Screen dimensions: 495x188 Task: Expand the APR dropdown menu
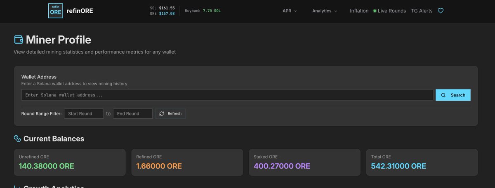click(x=290, y=11)
